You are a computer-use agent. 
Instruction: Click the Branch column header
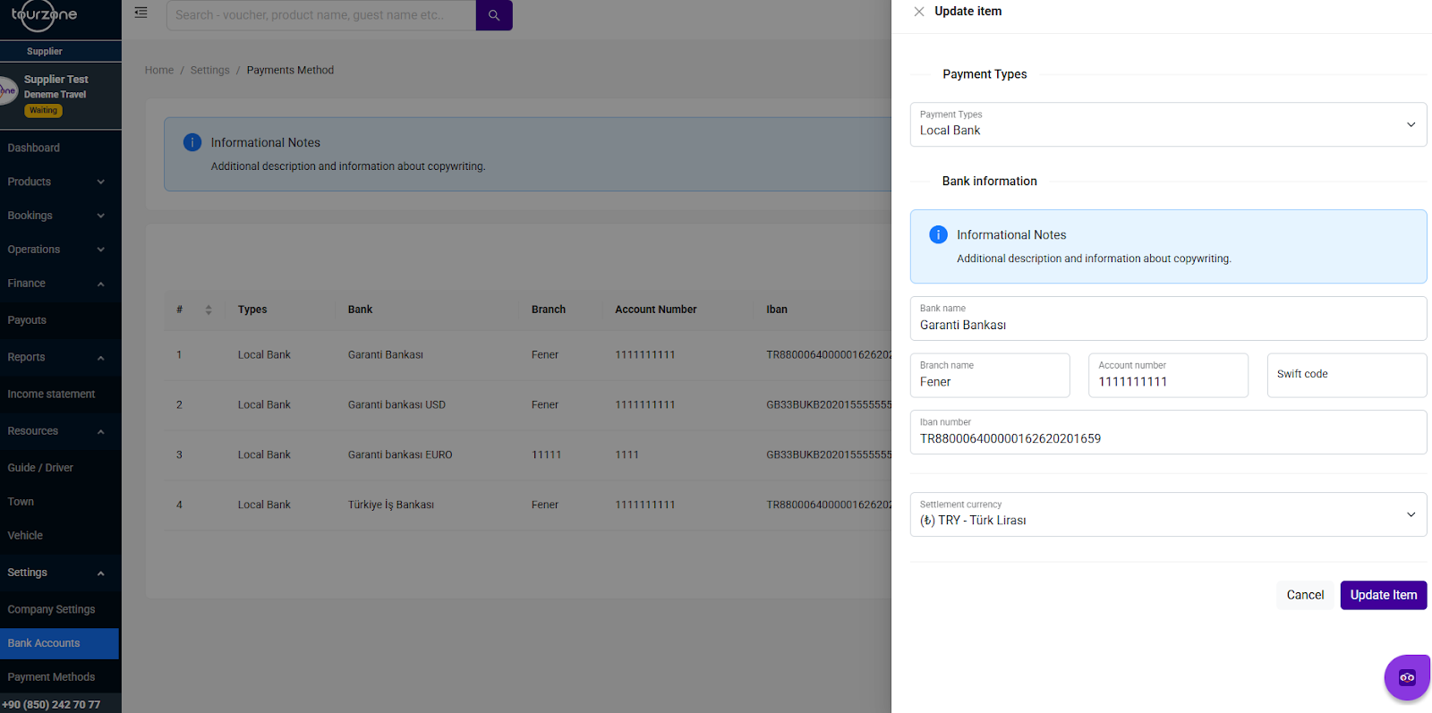(x=549, y=310)
